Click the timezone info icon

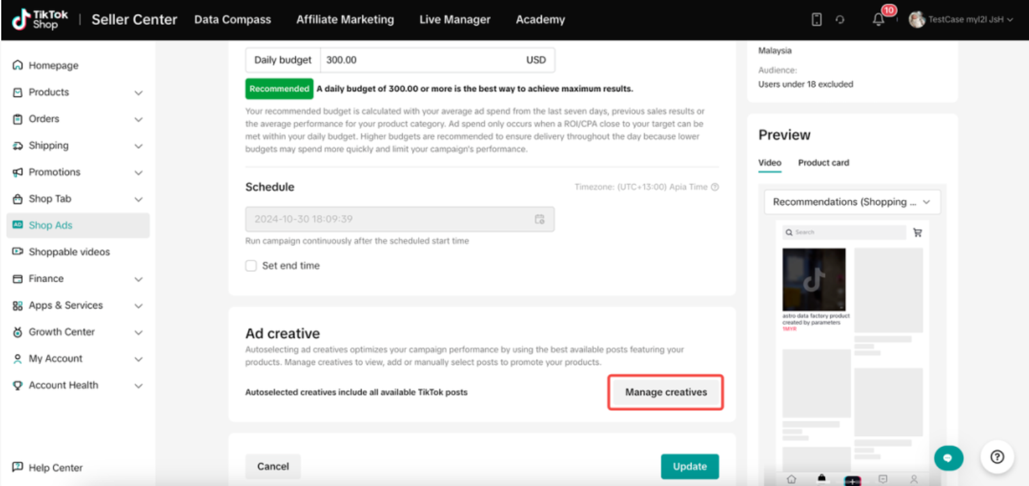point(715,187)
